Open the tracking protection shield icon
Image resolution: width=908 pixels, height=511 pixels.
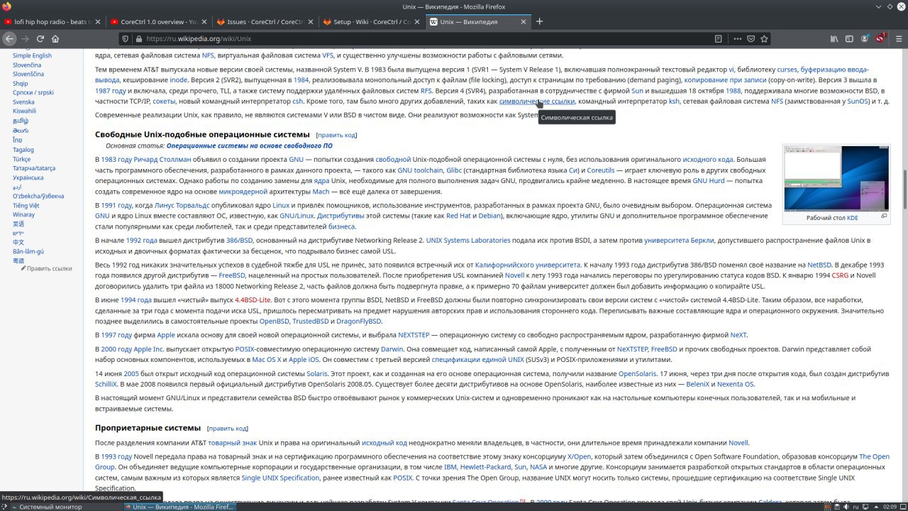point(126,39)
